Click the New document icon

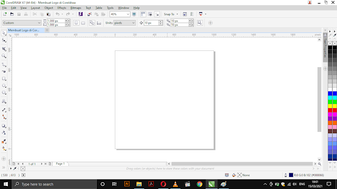click(5, 14)
